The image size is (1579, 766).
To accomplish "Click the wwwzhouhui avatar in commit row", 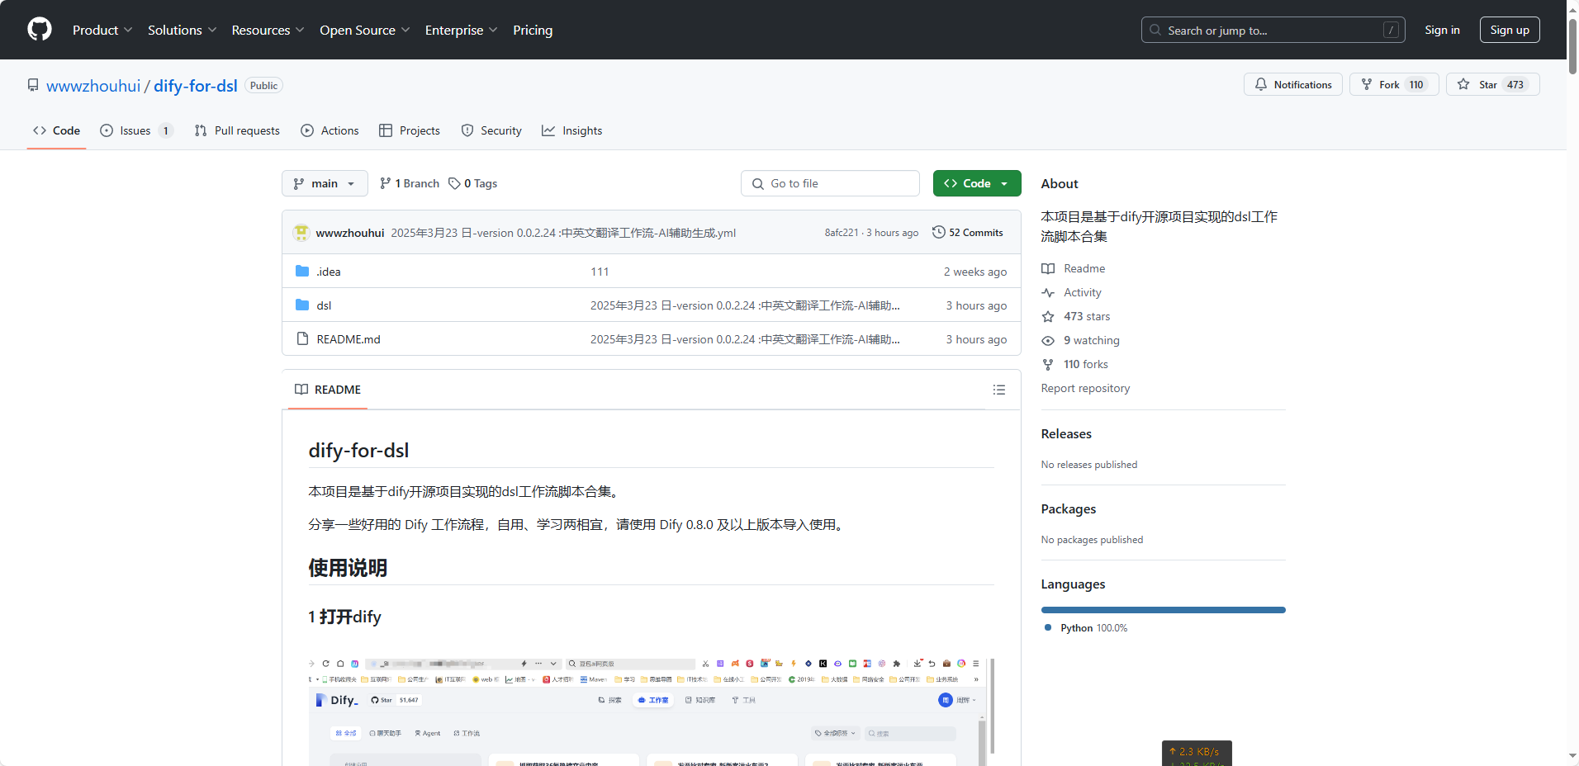I will point(301,233).
